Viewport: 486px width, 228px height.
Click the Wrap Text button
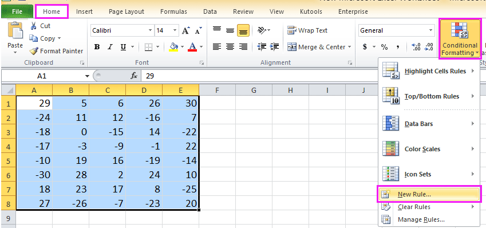(x=307, y=30)
